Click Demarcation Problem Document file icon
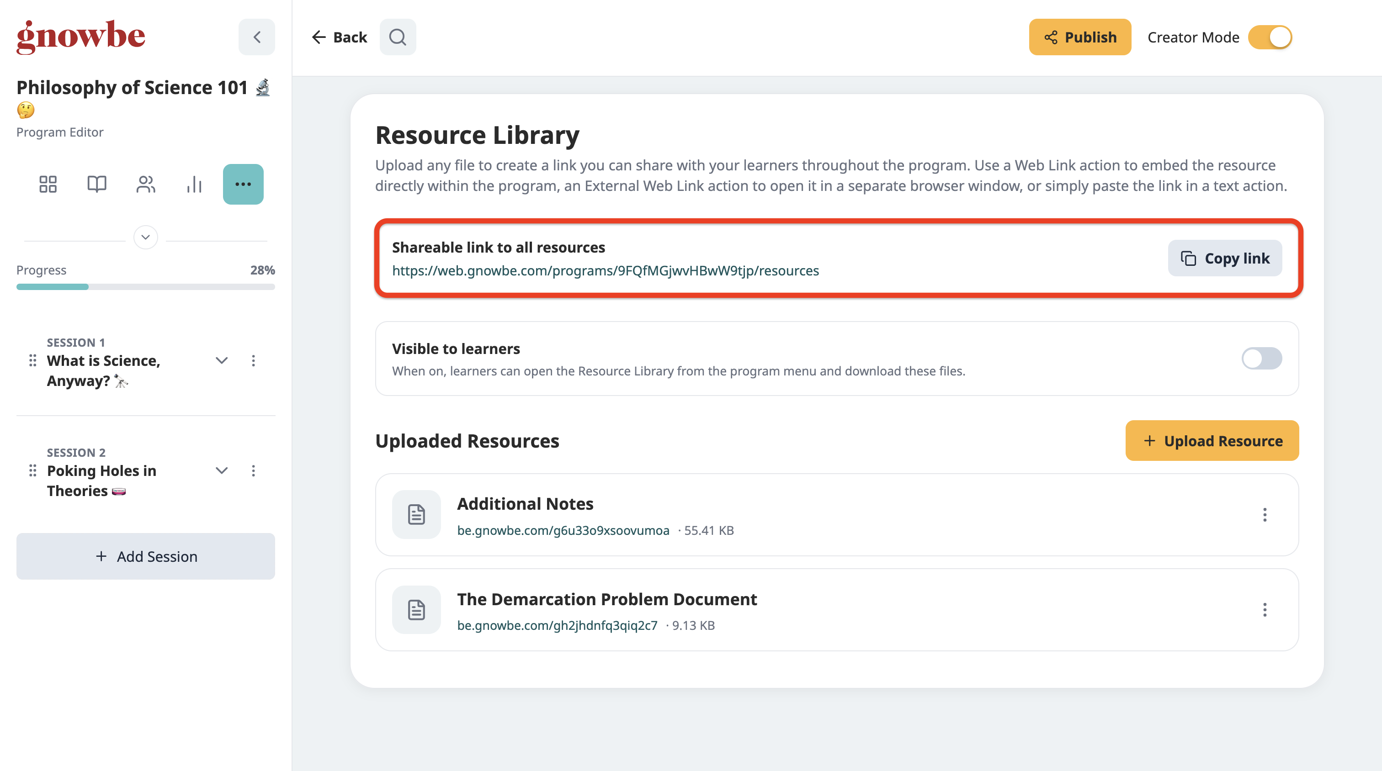The image size is (1382, 771). 416,610
